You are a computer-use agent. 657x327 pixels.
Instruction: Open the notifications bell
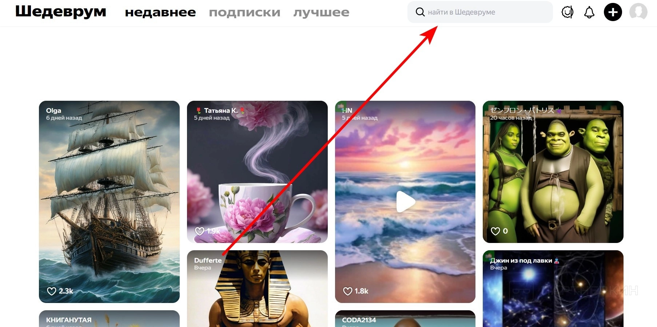coord(589,12)
